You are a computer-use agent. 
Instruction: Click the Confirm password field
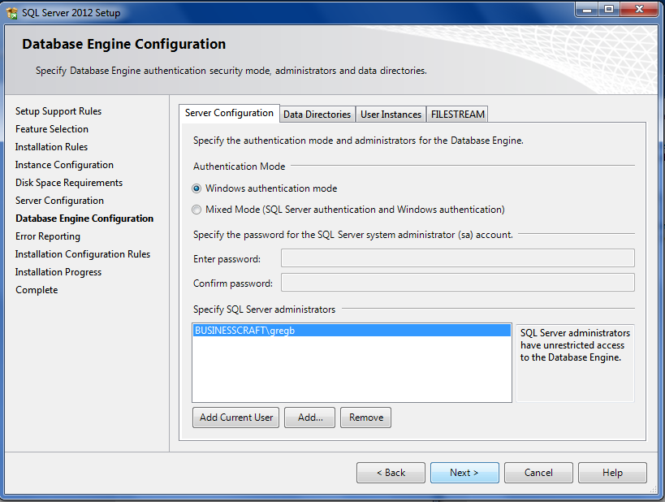(x=458, y=283)
